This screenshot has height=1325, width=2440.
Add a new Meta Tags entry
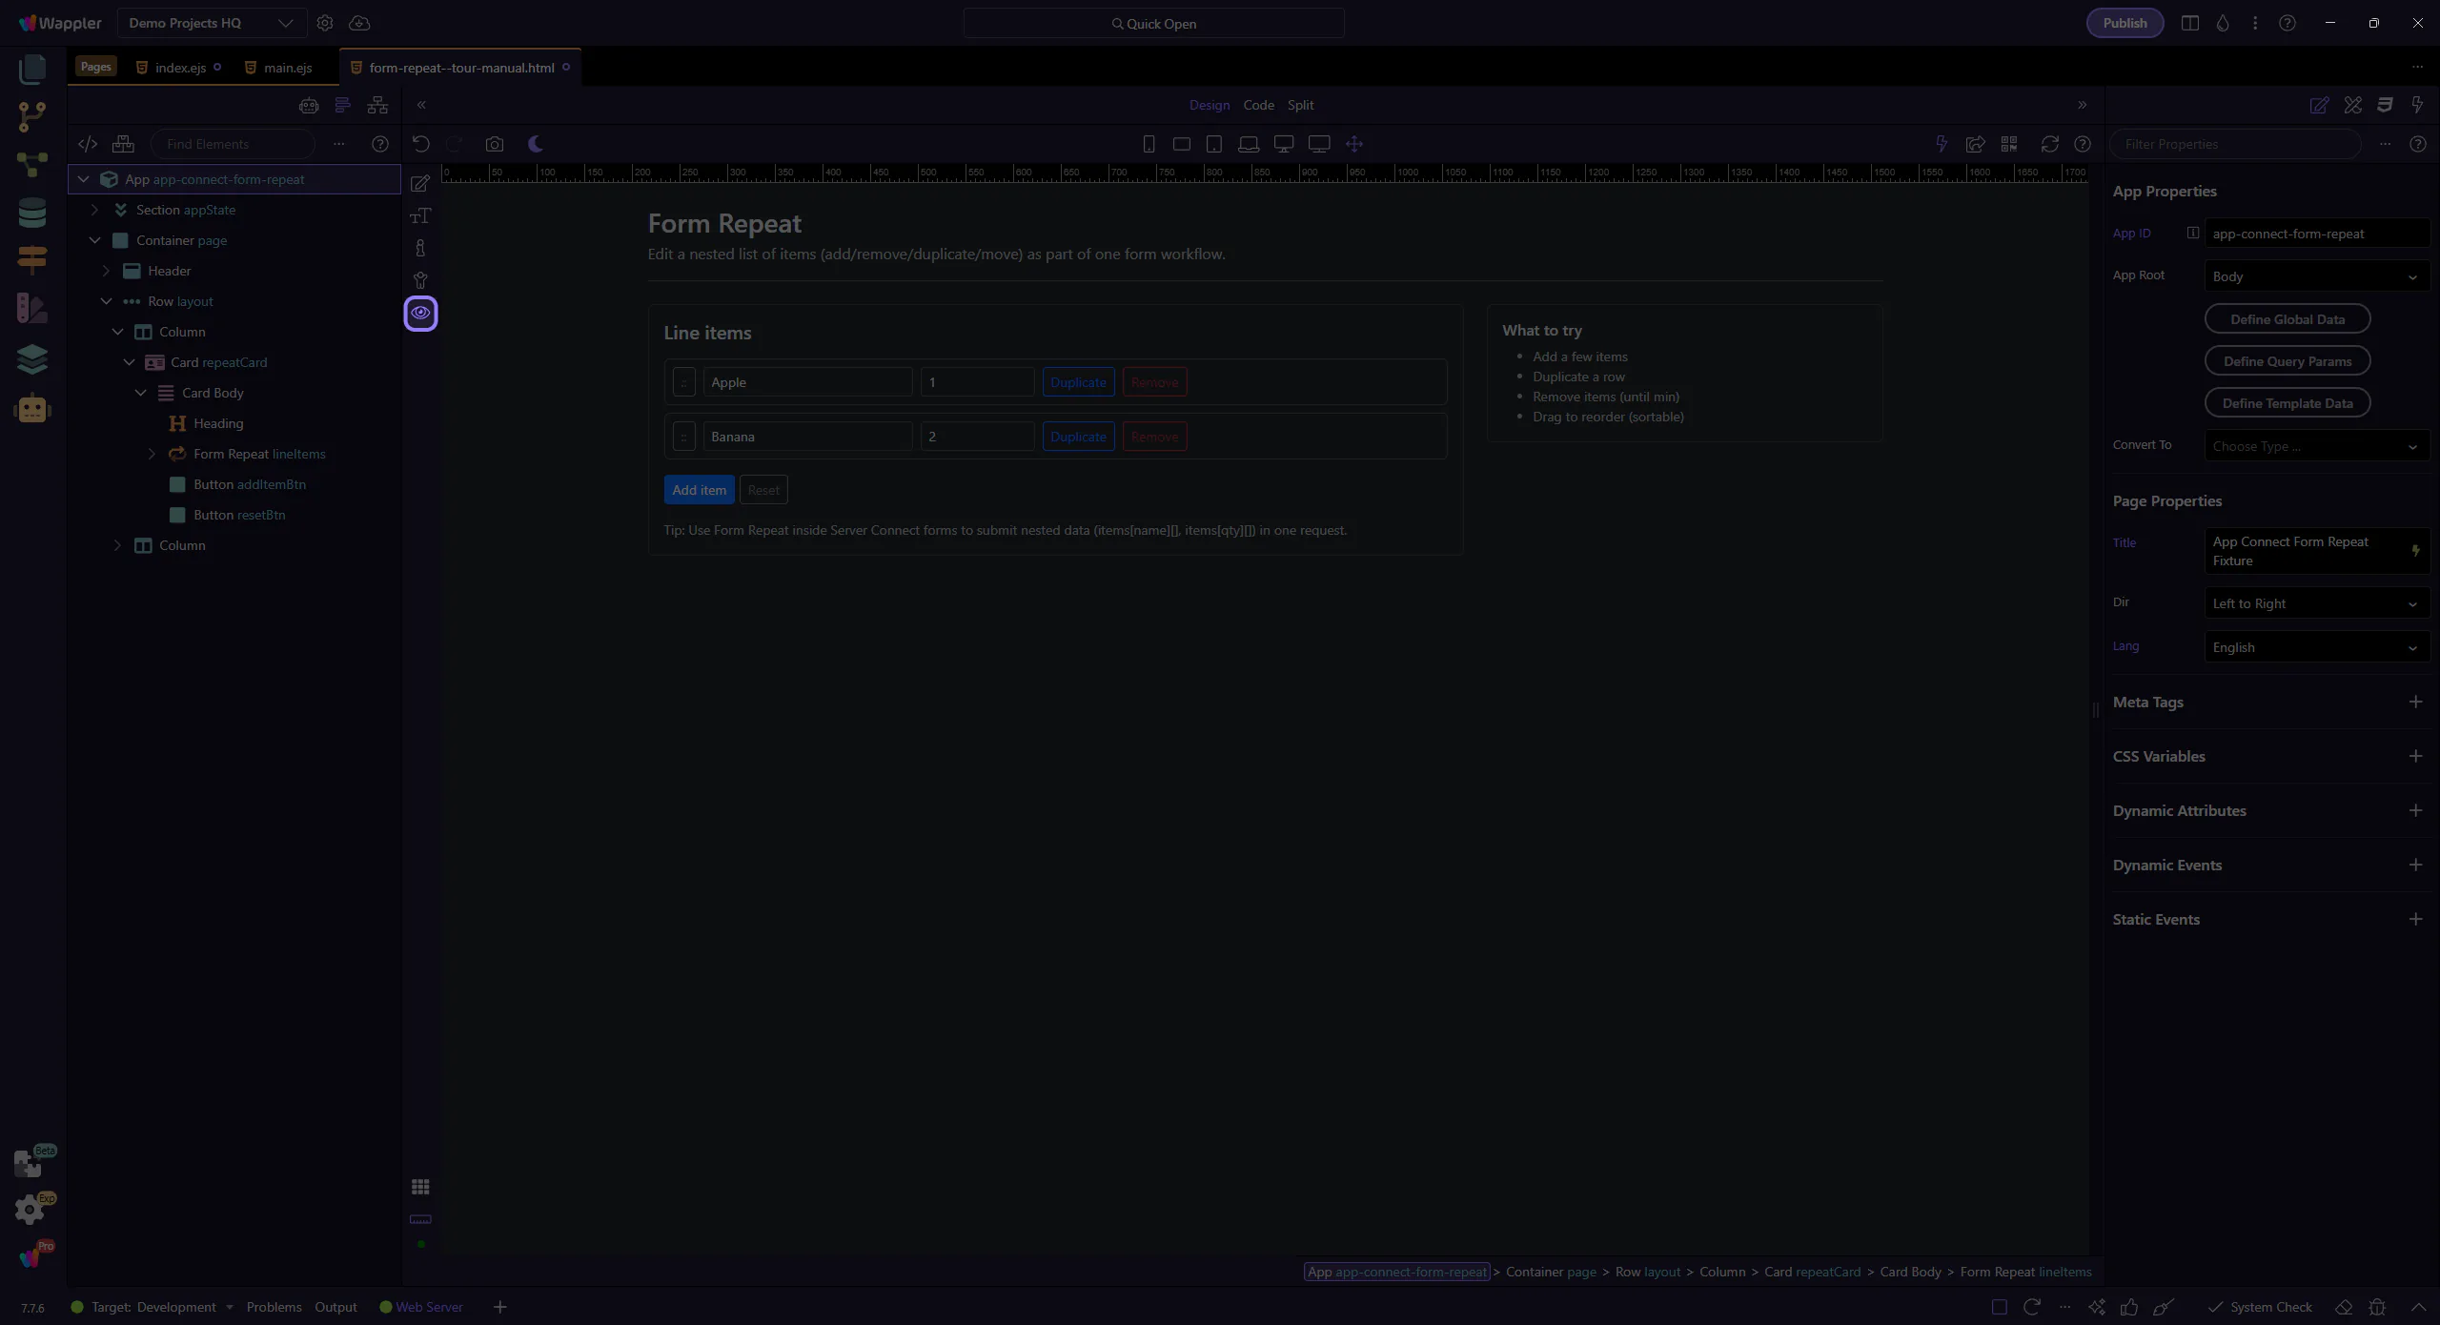[x=2415, y=703]
